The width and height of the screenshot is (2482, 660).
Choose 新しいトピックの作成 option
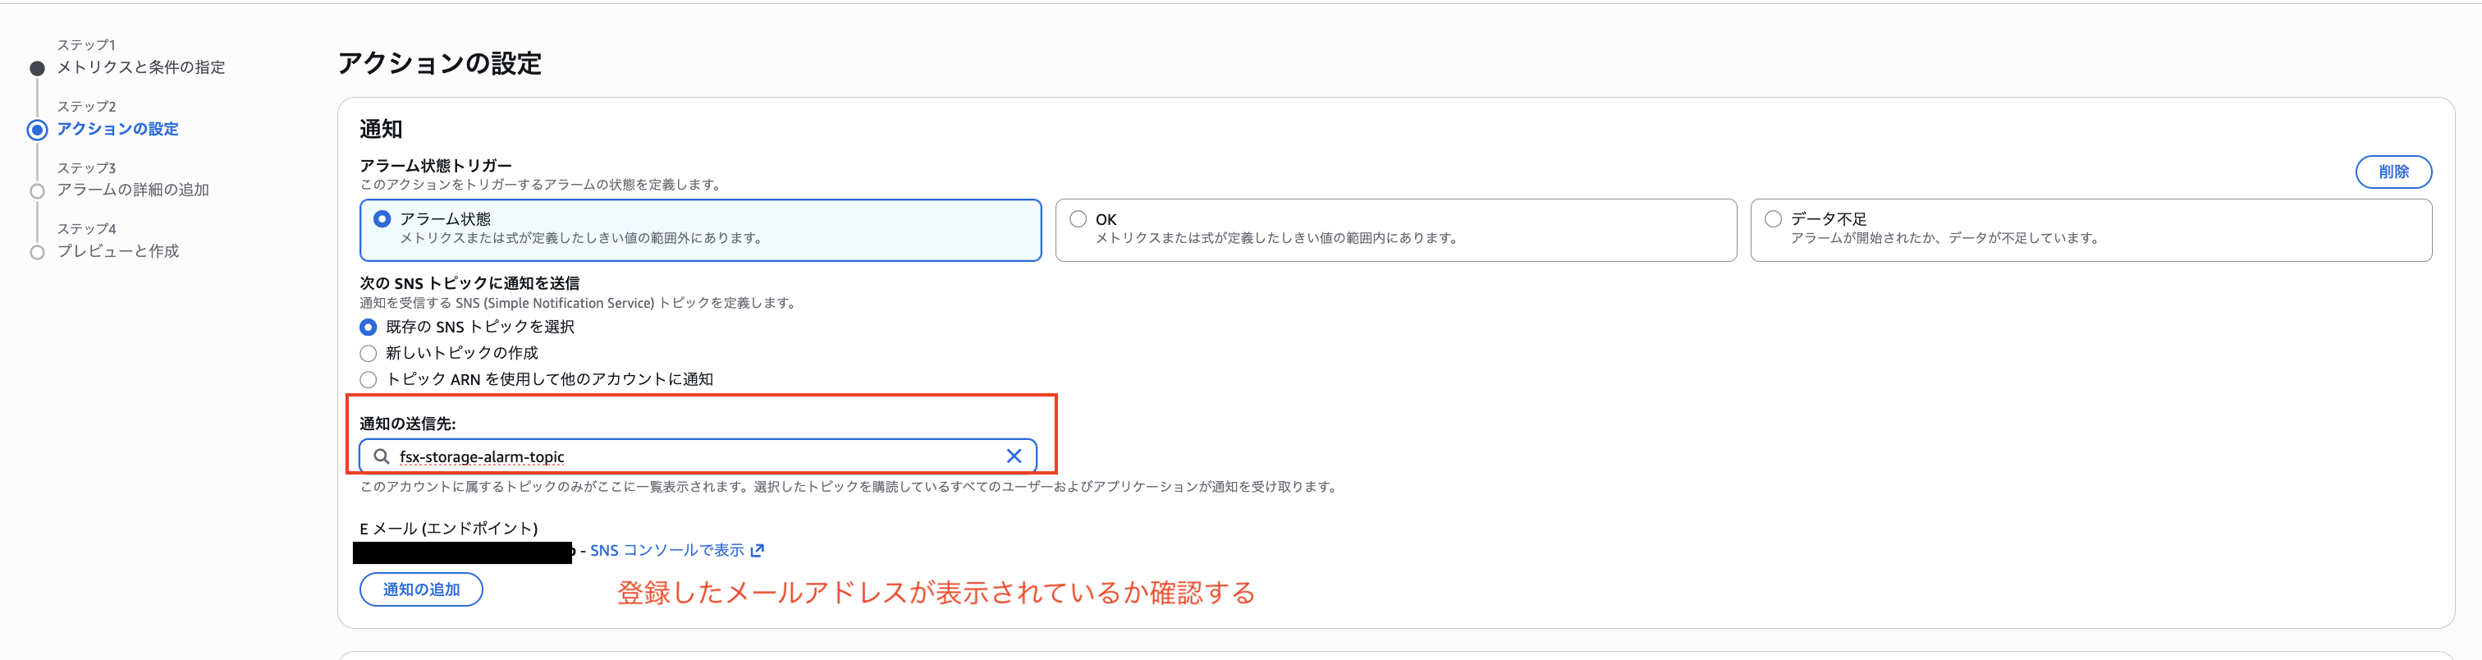pos(368,354)
